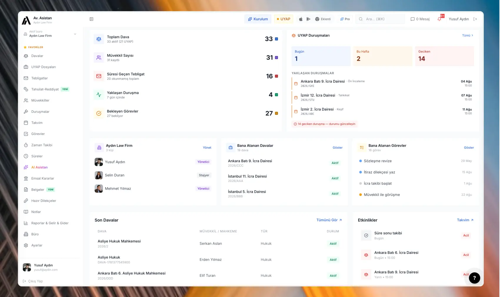Image resolution: width=500 pixels, height=297 pixels.
Task: Click the Süresi Geçen Tebligat envelope icon
Action: [99, 76]
